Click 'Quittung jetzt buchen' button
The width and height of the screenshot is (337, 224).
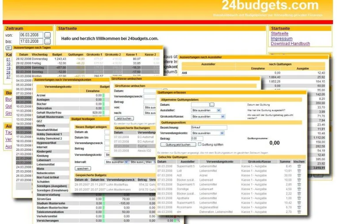[x=178, y=145]
